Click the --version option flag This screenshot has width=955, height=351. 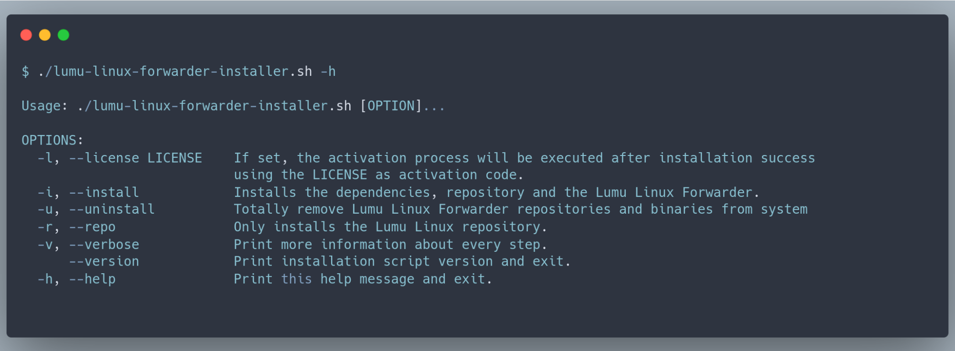[104, 261]
